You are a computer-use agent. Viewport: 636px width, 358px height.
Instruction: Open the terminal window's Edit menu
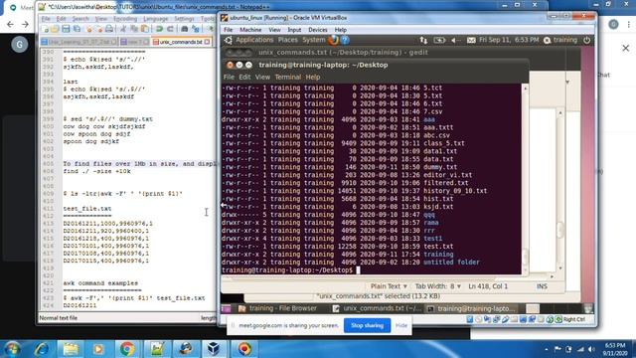click(x=244, y=77)
